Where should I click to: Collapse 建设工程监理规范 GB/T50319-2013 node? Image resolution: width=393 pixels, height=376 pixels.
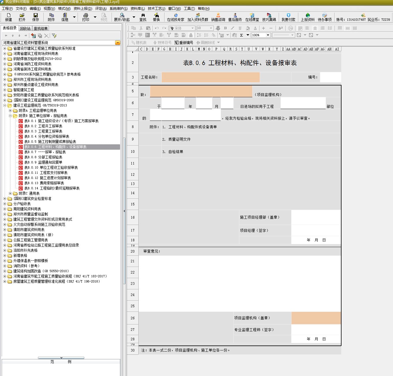point(5,105)
